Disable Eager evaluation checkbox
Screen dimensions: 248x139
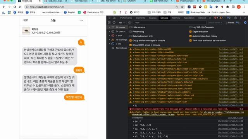coord(190,32)
